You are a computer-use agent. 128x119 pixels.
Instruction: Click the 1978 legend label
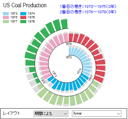pos(31,22)
